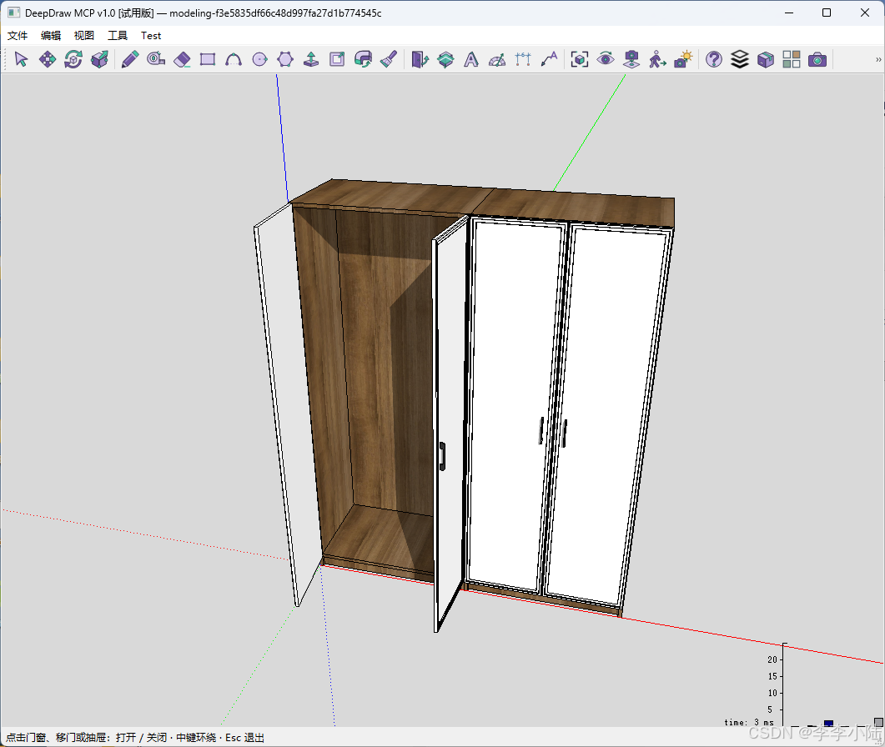885x747 pixels.
Task: Open the 视图 menu
Action: 84,36
